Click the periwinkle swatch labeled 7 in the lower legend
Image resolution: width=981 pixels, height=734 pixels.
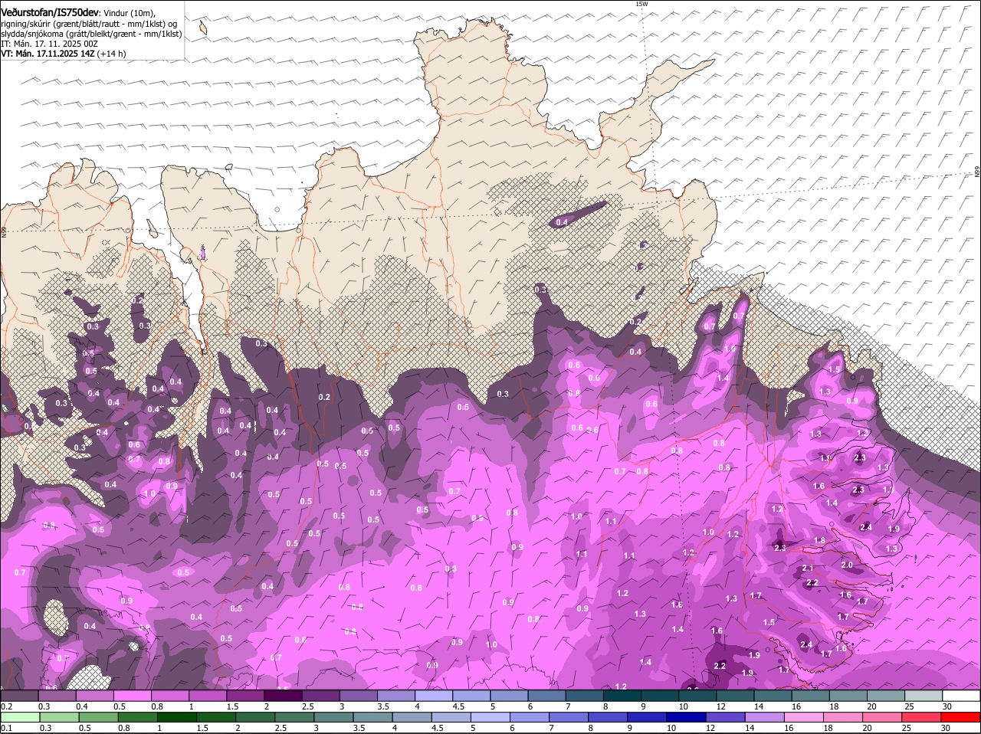tap(568, 717)
